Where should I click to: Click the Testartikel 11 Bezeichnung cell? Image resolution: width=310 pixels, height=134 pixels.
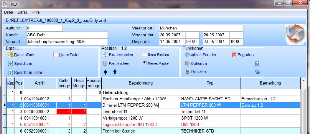pyautogui.click(x=141, y=112)
